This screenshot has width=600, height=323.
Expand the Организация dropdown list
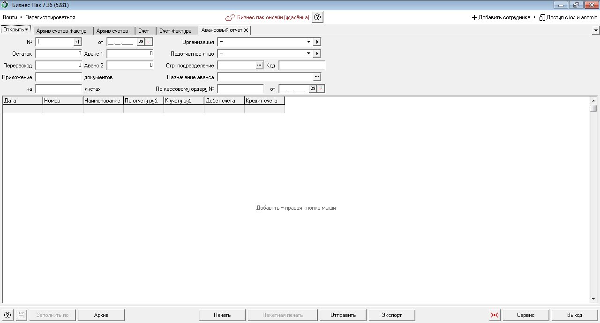[308, 42]
